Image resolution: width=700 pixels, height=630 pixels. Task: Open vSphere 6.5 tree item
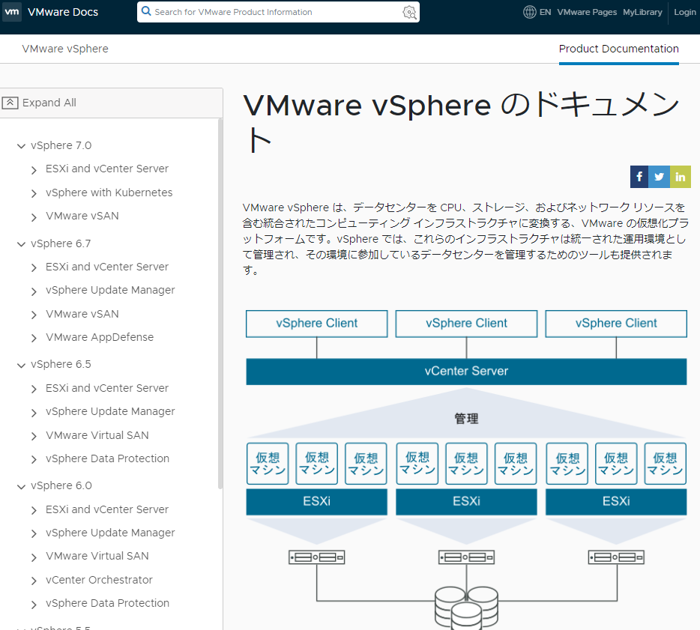(61, 364)
